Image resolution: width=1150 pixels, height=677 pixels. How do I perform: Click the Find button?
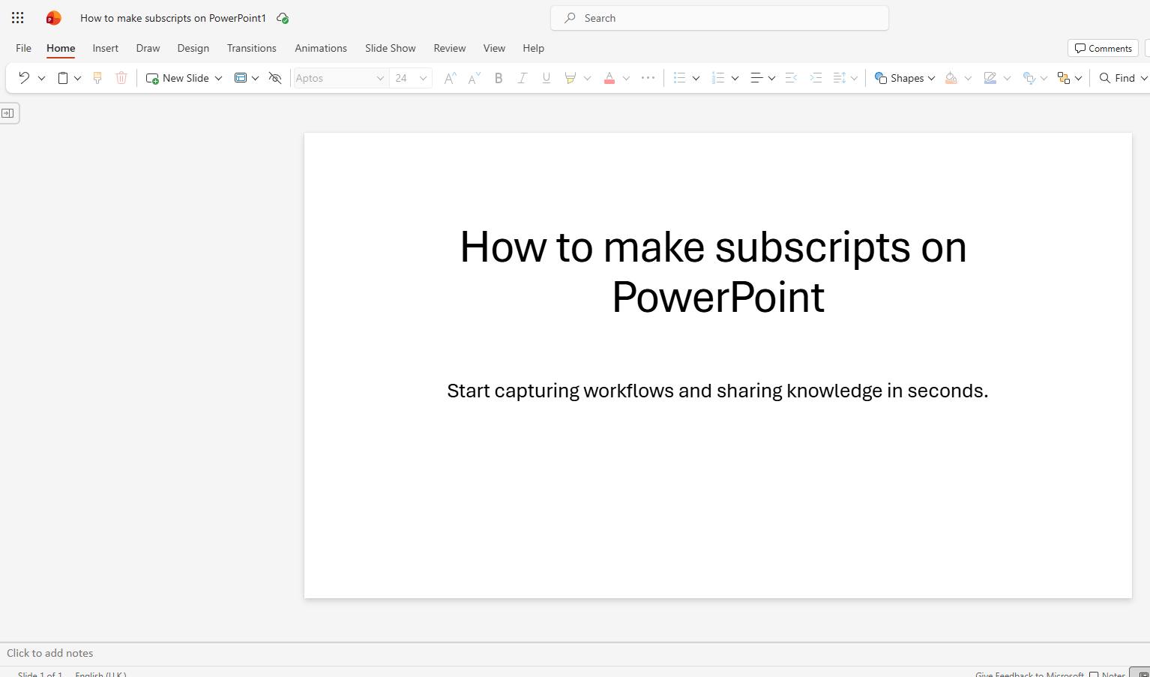pyautogui.click(x=1117, y=78)
